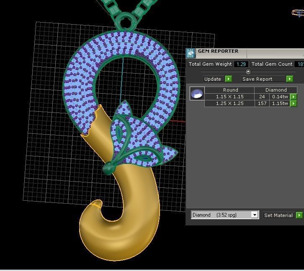
Task: Click the Set Material label
Action: click(x=278, y=215)
